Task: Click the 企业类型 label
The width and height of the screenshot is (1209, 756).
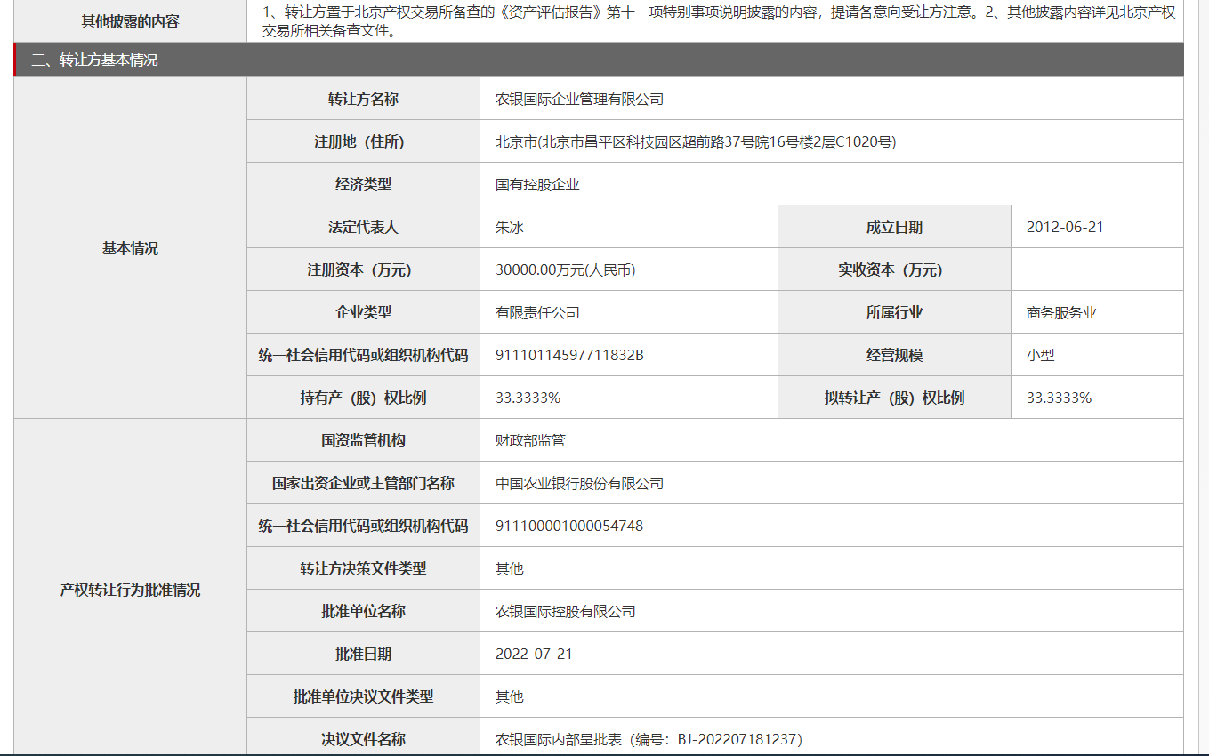Action: (363, 313)
